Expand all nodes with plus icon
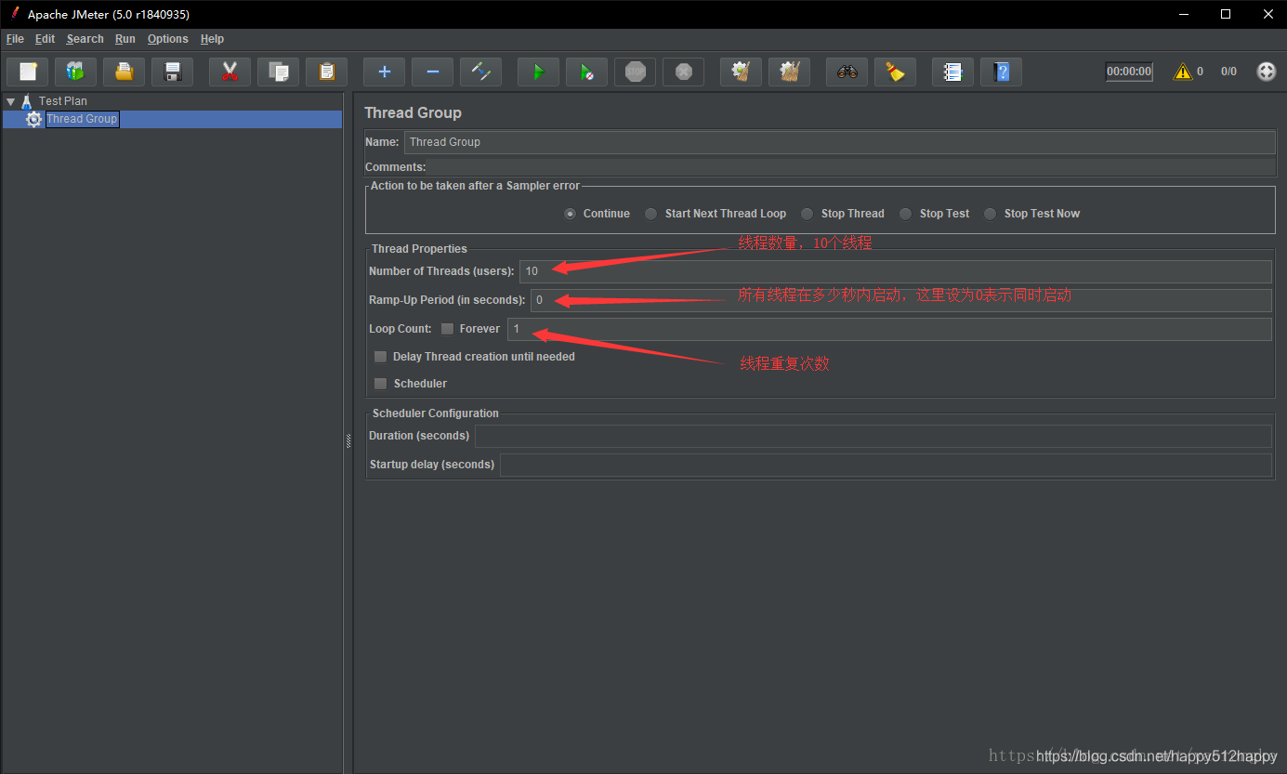 pos(384,72)
